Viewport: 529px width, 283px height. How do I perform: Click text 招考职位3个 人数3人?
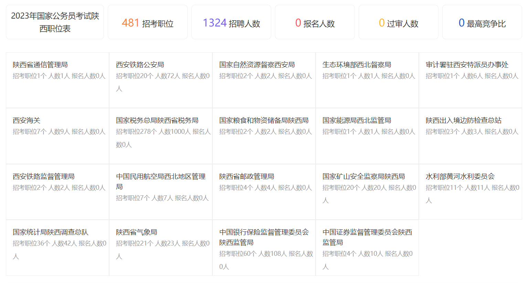454,132
